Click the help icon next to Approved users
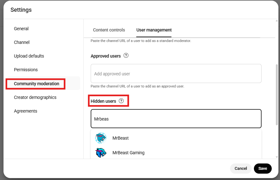Image resolution: width=280 pixels, height=180 pixels. click(126, 56)
